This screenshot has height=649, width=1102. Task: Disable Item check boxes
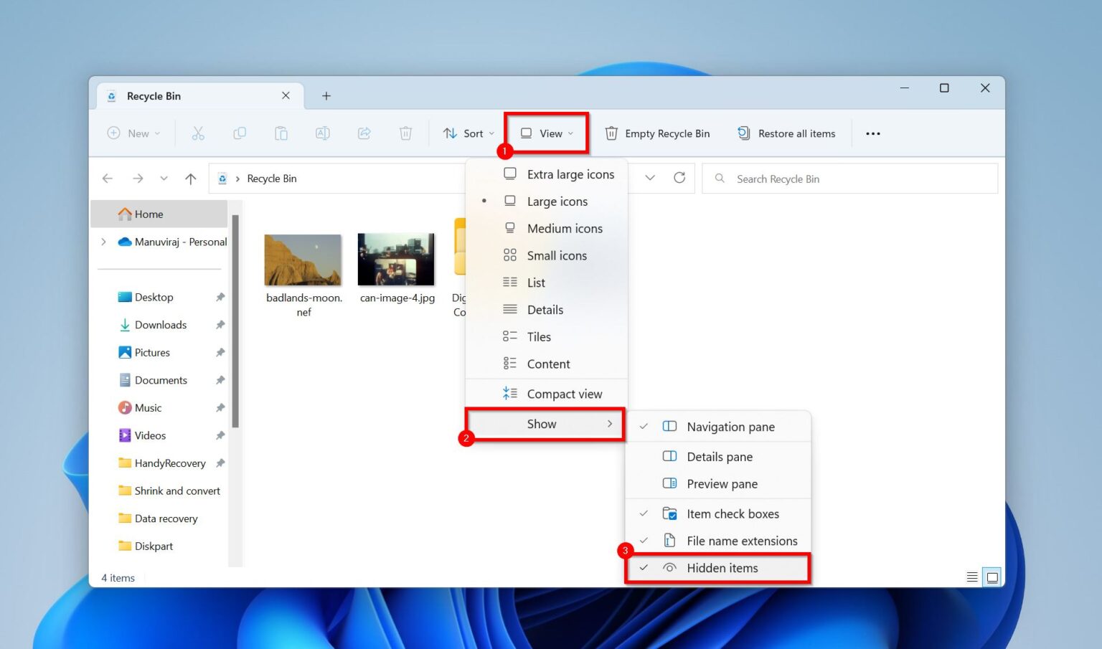(x=733, y=513)
